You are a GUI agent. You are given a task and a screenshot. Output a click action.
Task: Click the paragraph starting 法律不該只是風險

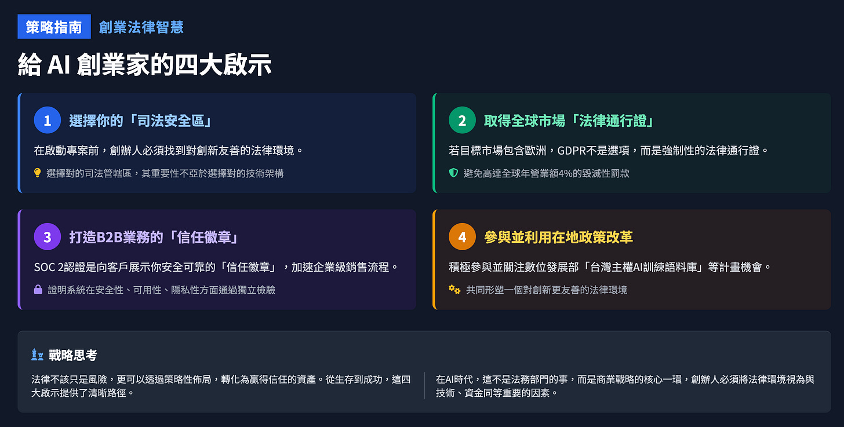coord(221,386)
